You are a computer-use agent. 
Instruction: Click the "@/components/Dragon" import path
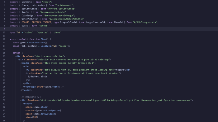pos(53,12)
